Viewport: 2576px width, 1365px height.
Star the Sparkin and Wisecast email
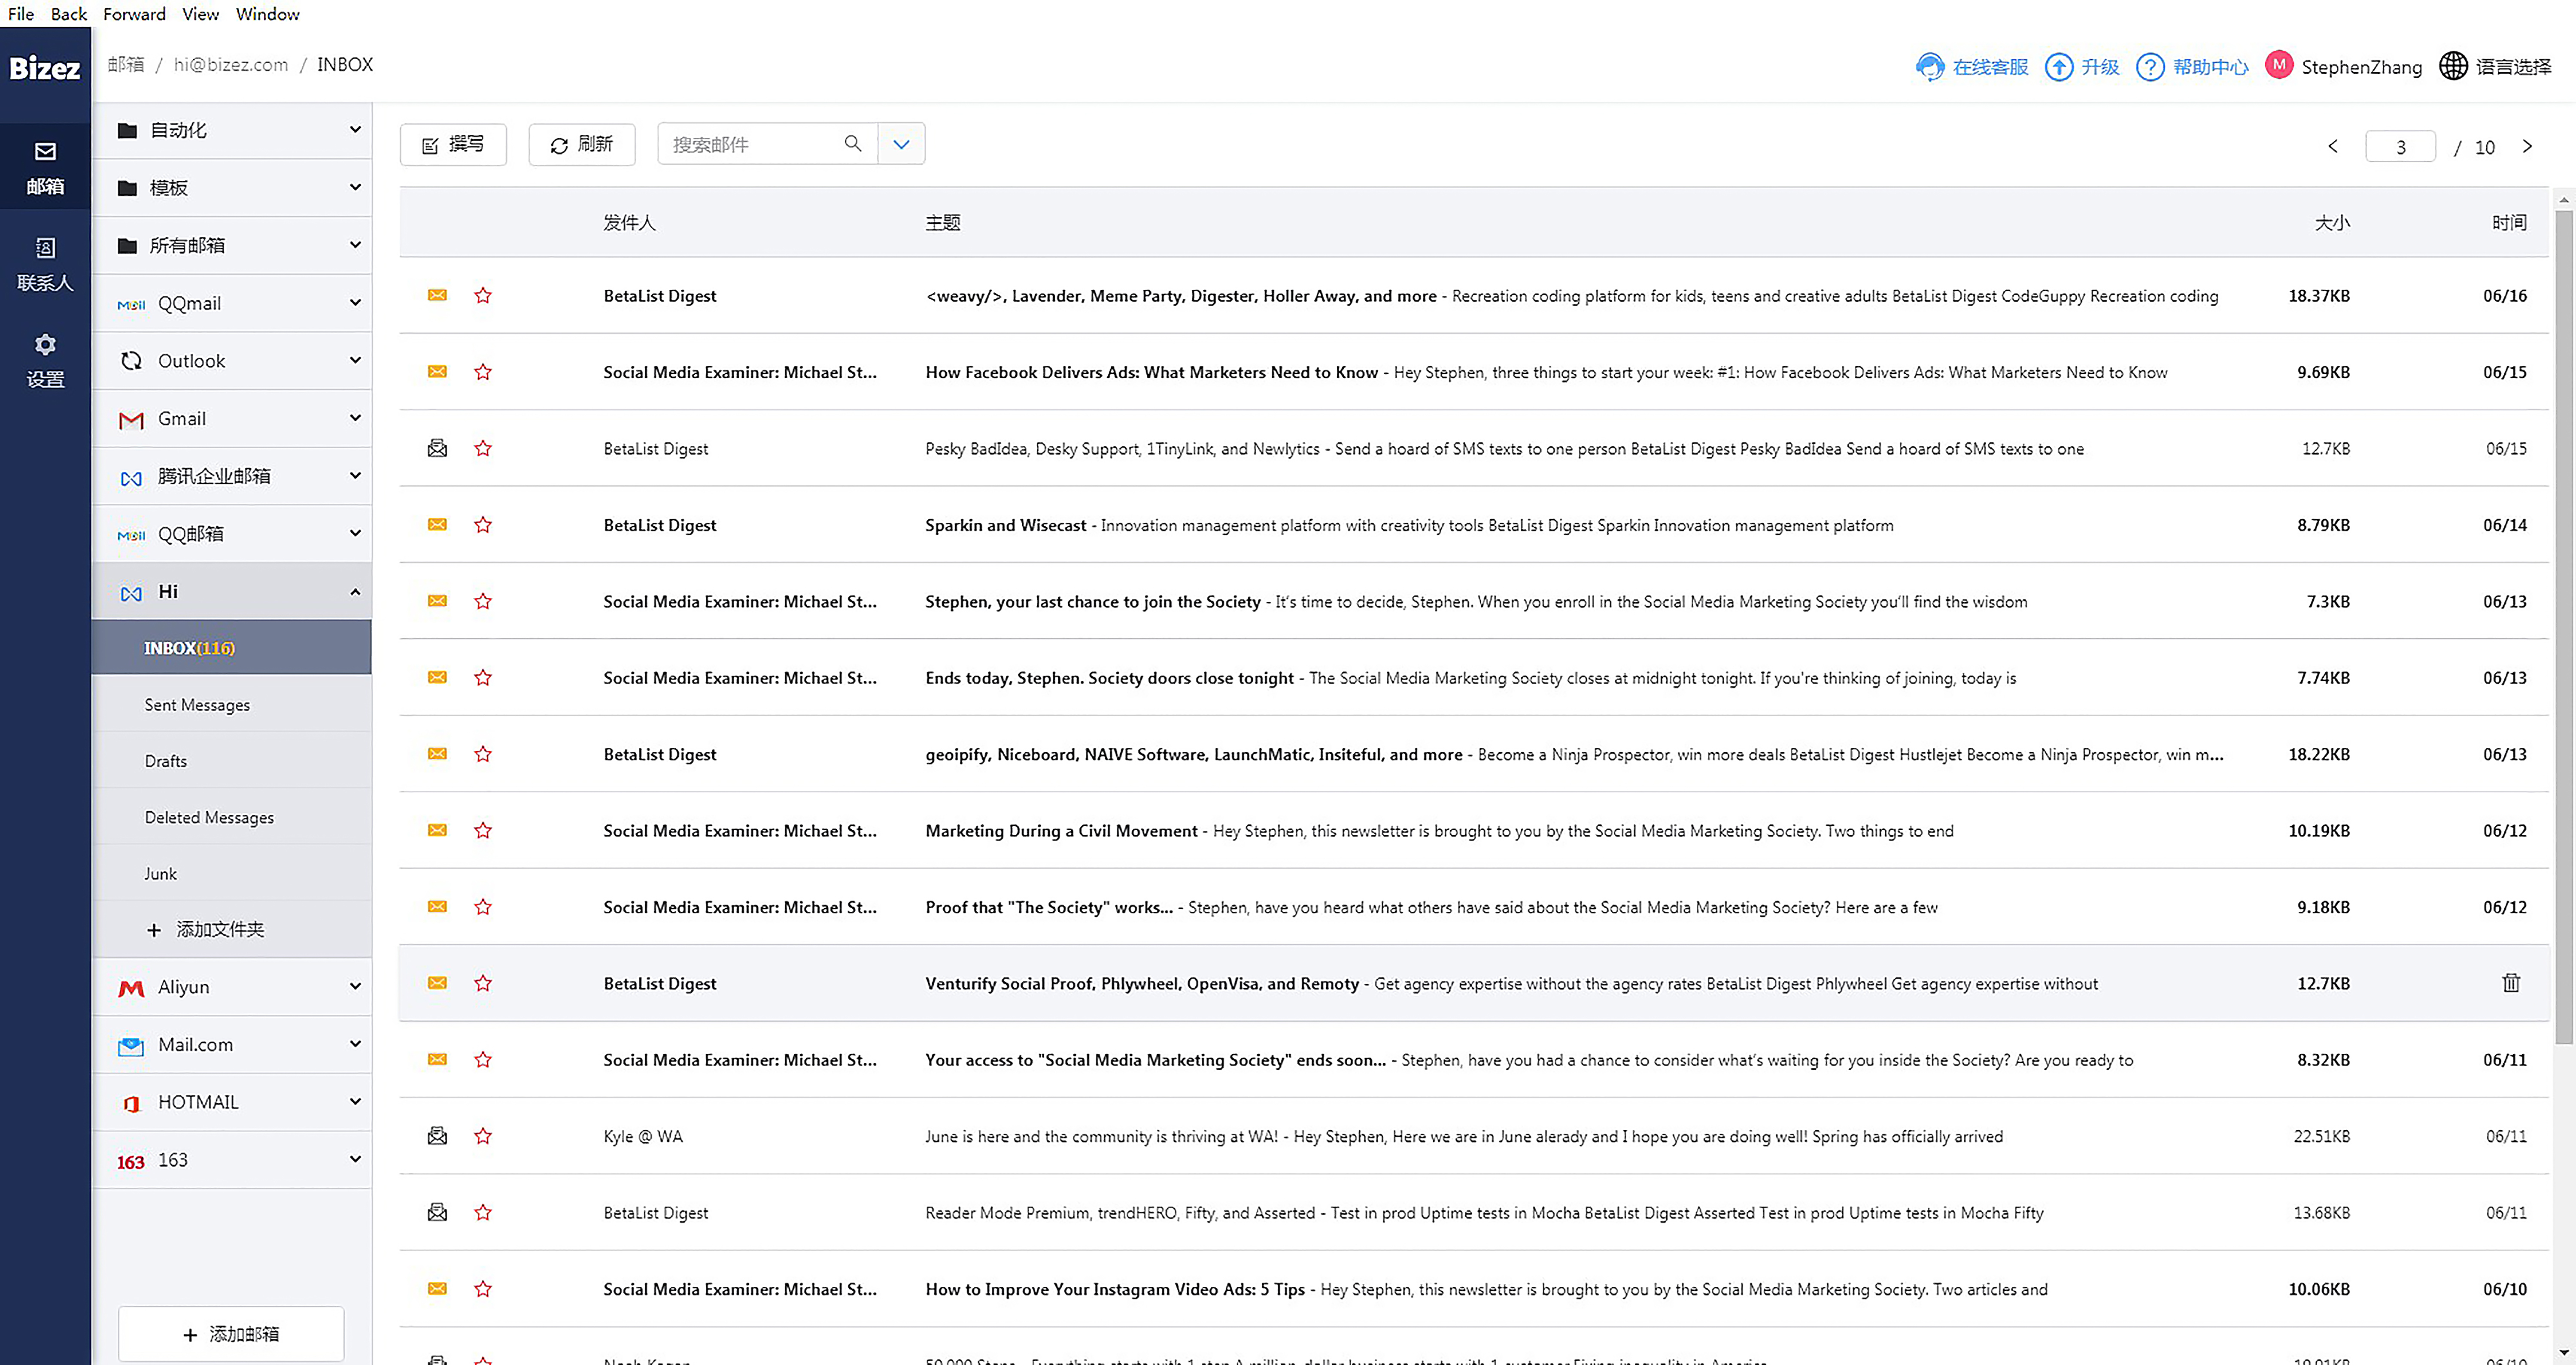tap(483, 525)
